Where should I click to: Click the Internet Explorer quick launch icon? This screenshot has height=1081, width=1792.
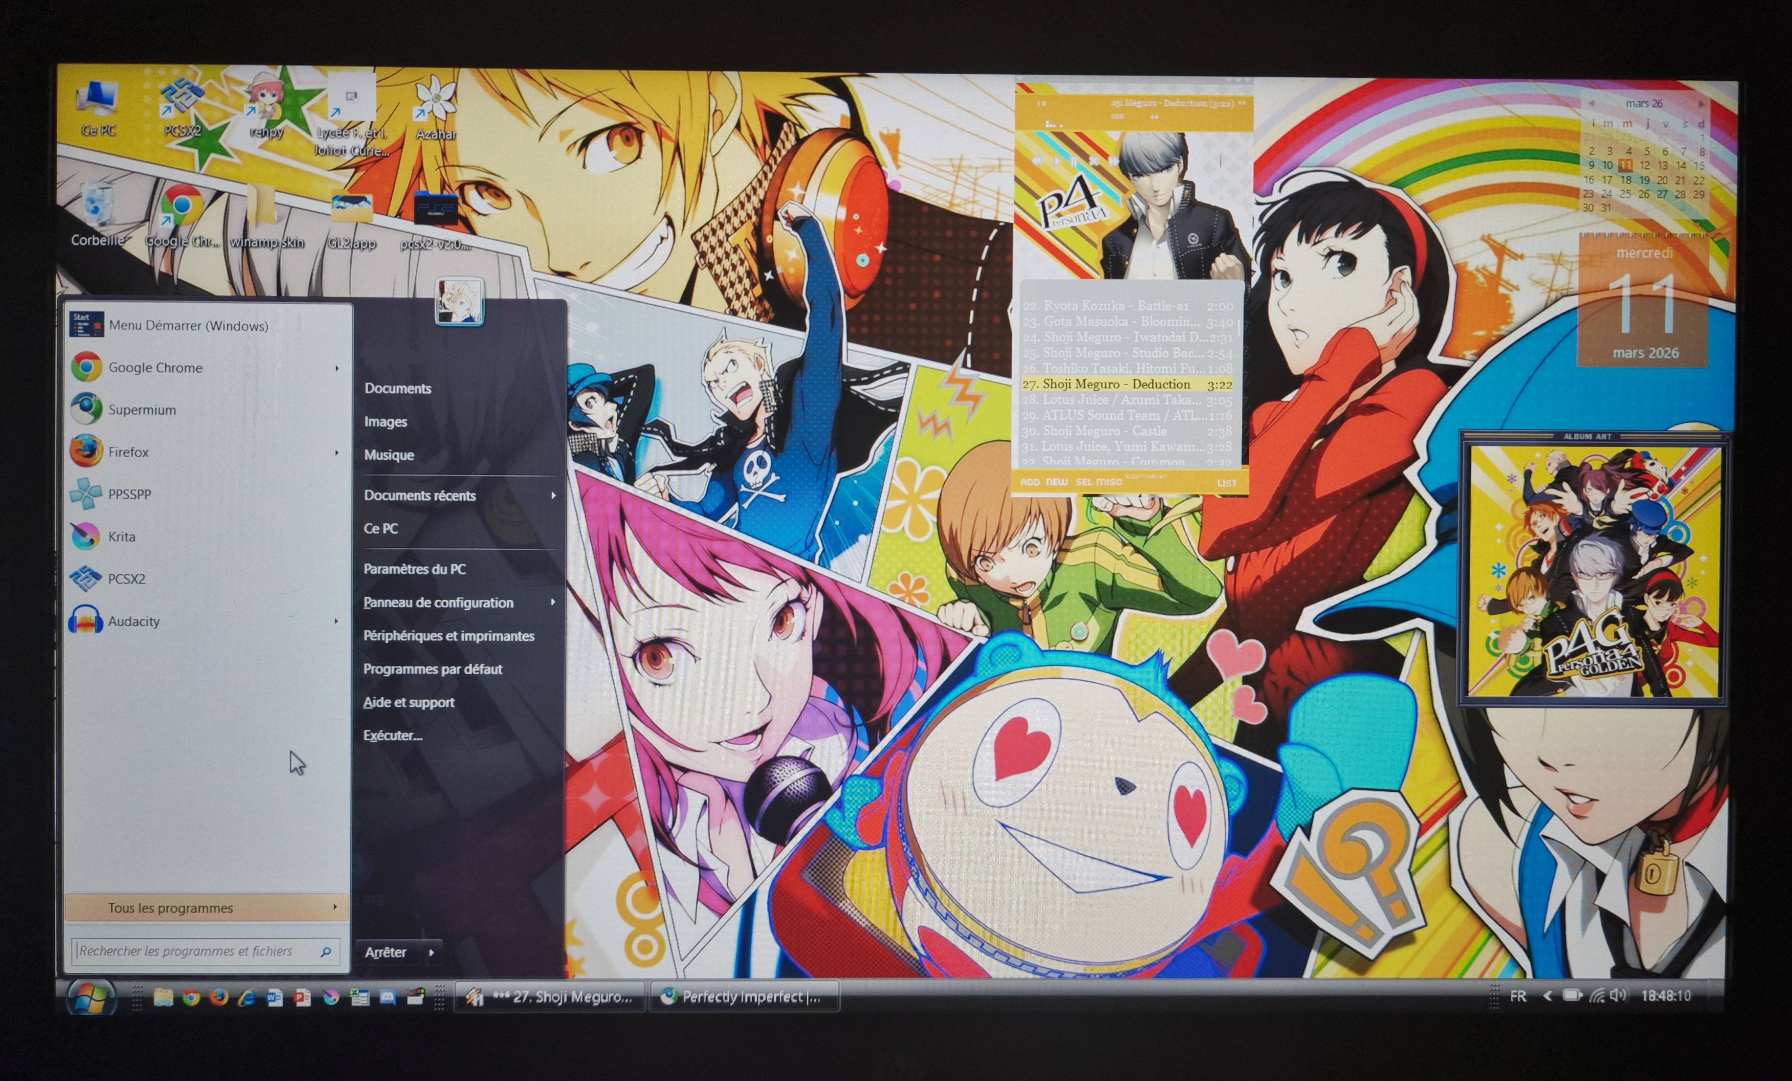(247, 997)
